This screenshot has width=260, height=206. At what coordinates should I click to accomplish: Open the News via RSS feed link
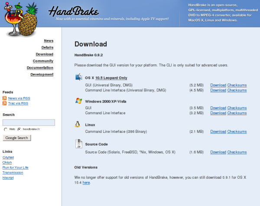19,98
